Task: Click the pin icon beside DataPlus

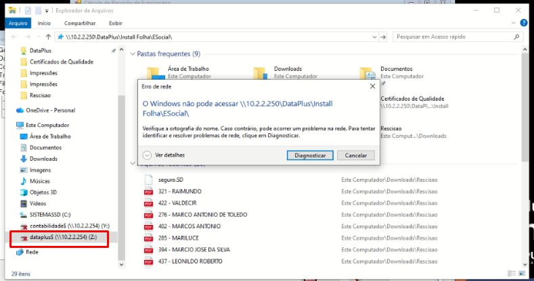Action: point(114,51)
